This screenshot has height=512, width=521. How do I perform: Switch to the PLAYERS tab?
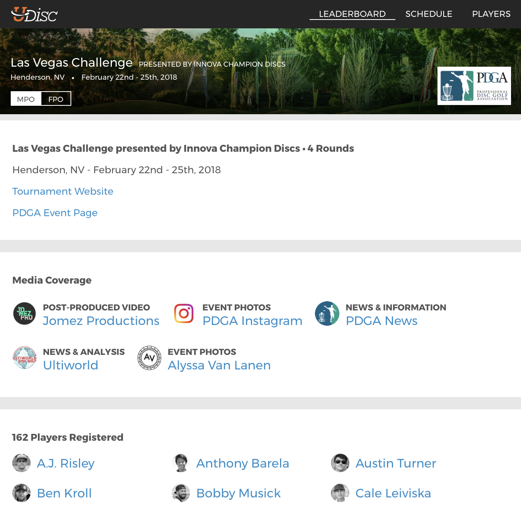tap(491, 14)
